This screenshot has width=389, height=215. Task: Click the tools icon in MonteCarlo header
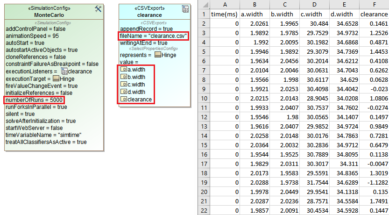point(98,9)
